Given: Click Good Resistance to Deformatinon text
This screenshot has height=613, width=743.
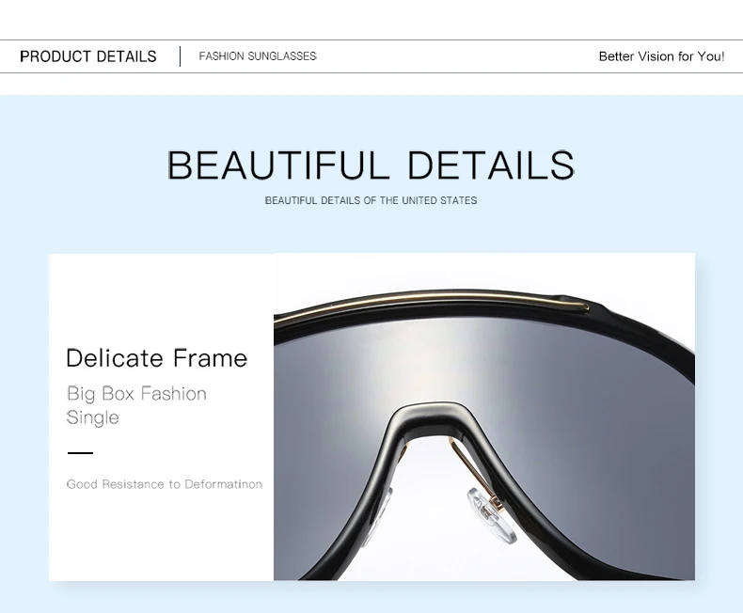Looking at the screenshot, I should coord(165,484).
